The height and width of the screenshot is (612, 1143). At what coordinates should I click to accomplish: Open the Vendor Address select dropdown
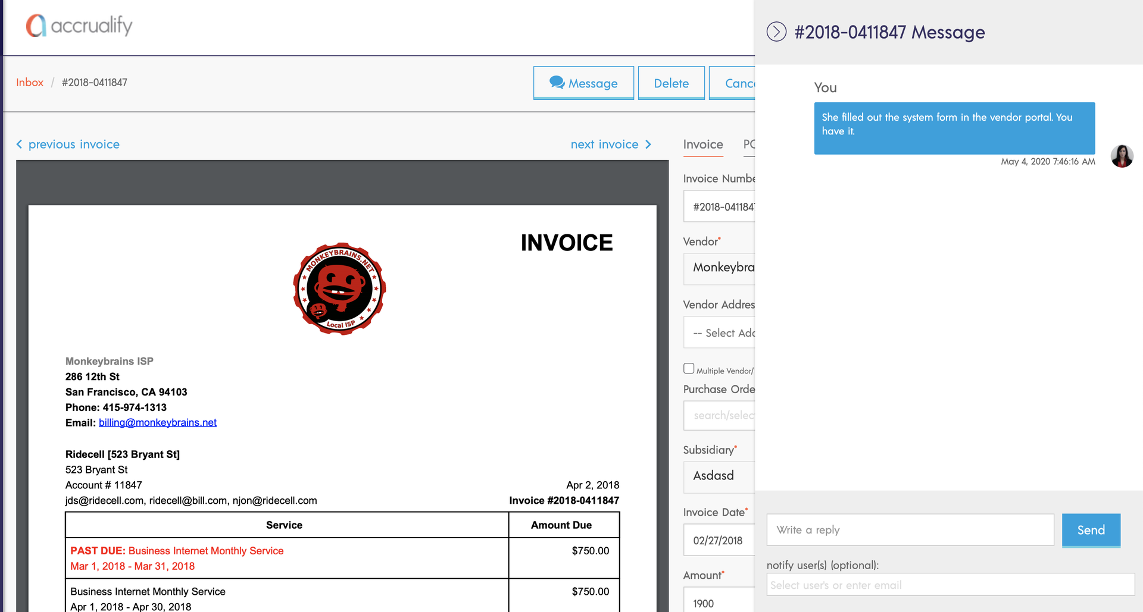pyautogui.click(x=719, y=332)
